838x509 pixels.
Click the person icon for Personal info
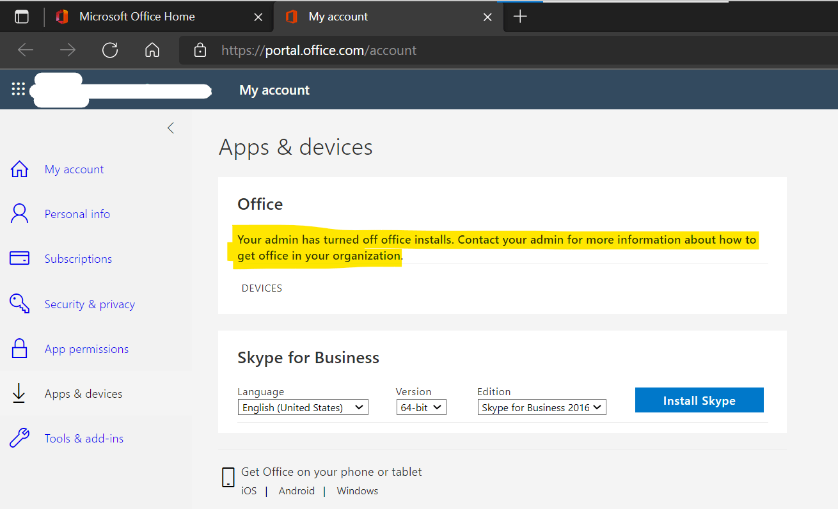tap(20, 214)
